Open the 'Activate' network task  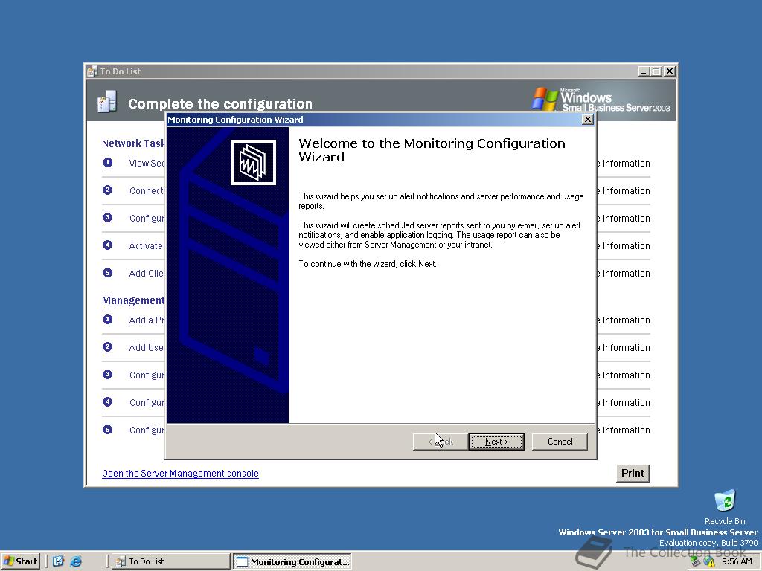point(146,245)
